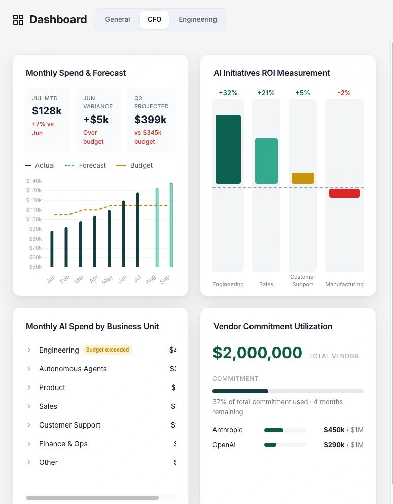Viewport: 393px width, 504px height.
Task: Click the Jul actual spend bar
Action: [138, 230]
